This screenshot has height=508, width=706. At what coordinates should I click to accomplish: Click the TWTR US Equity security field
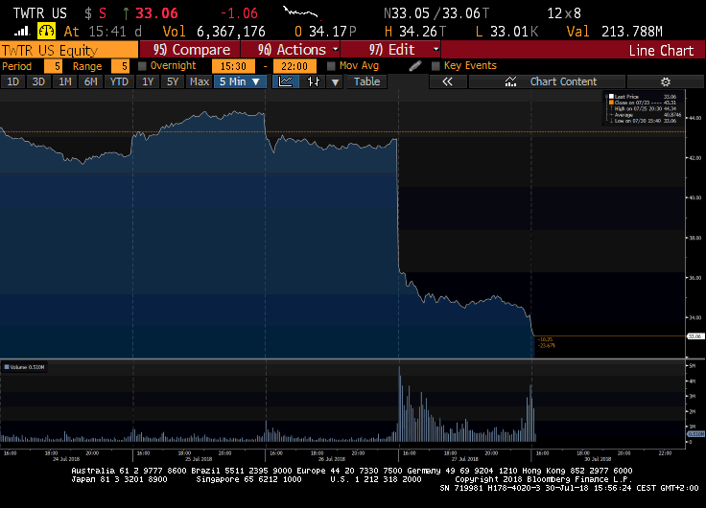(69, 50)
